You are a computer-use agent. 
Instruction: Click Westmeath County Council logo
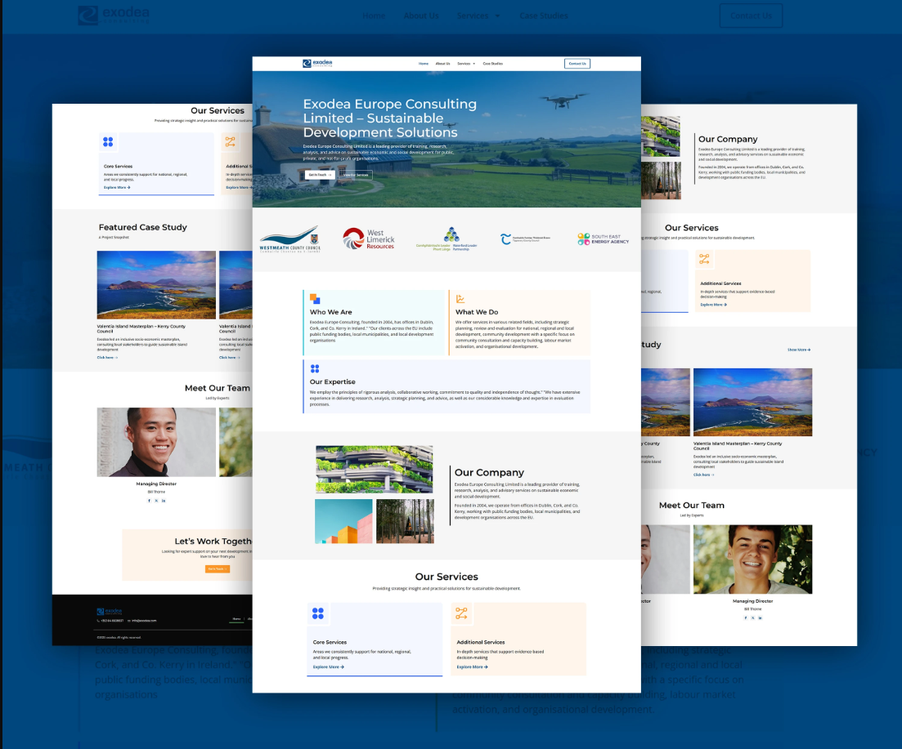[x=290, y=239]
